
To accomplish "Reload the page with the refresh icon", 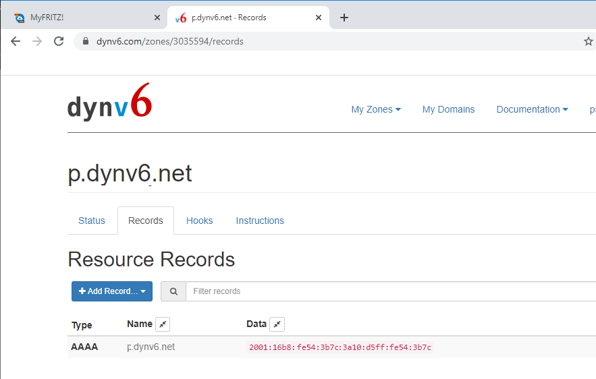I will pyautogui.click(x=59, y=41).
